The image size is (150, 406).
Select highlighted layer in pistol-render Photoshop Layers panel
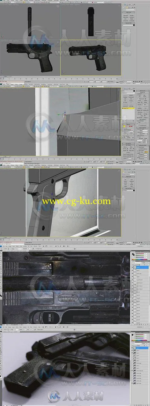pyautogui.click(x=140, y=348)
